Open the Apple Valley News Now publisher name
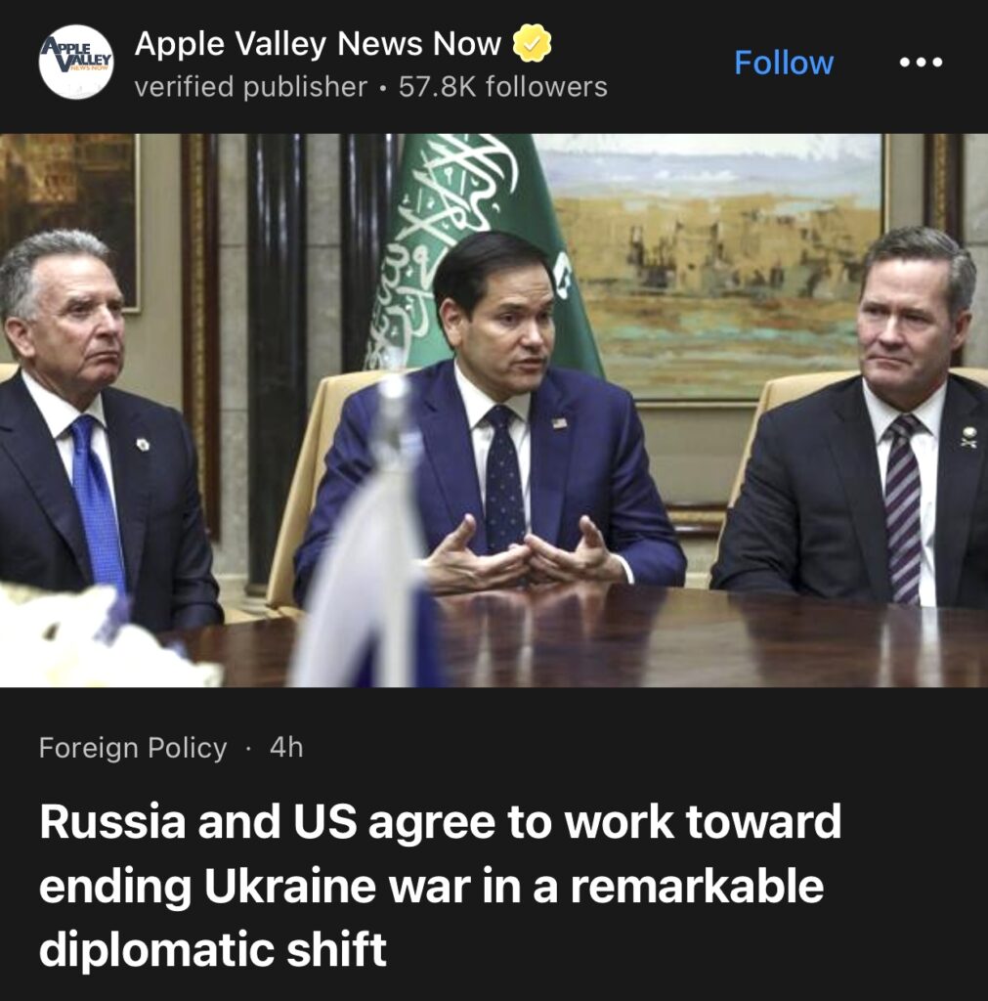 pyautogui.click(x=318, y=43)
